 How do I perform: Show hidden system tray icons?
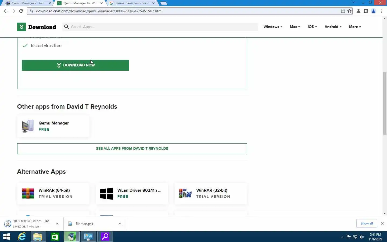(342, 237)
